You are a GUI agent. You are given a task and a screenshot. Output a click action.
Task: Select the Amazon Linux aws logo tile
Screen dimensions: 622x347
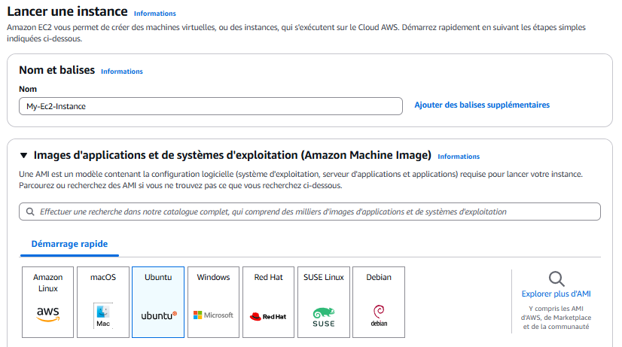tap(47, 302)
